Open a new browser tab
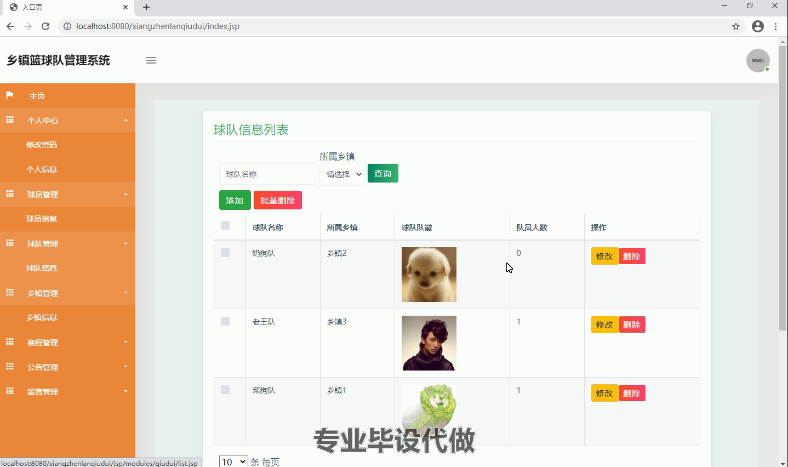 [x=146, y=7]
